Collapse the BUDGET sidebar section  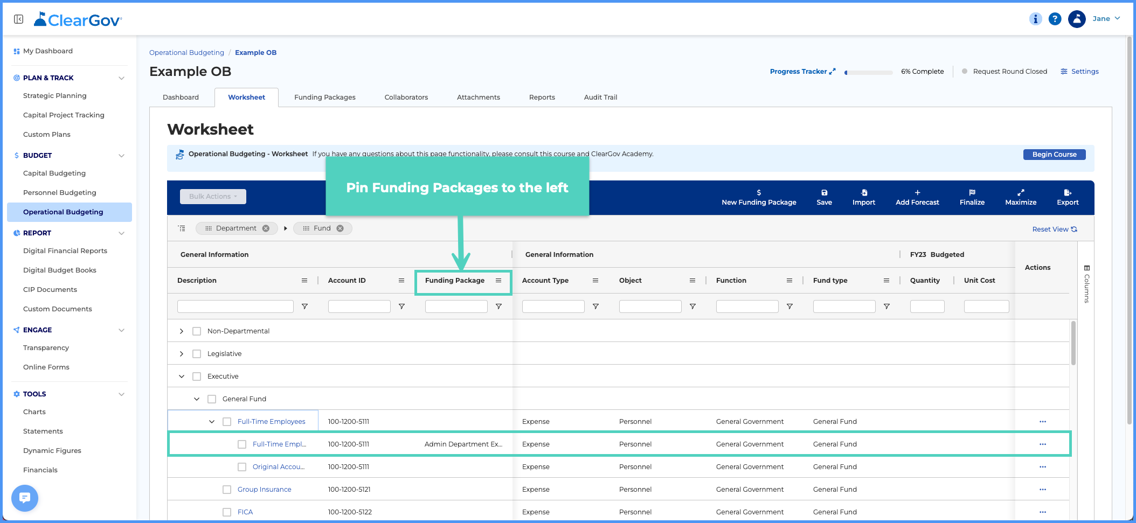pos(121,156)
